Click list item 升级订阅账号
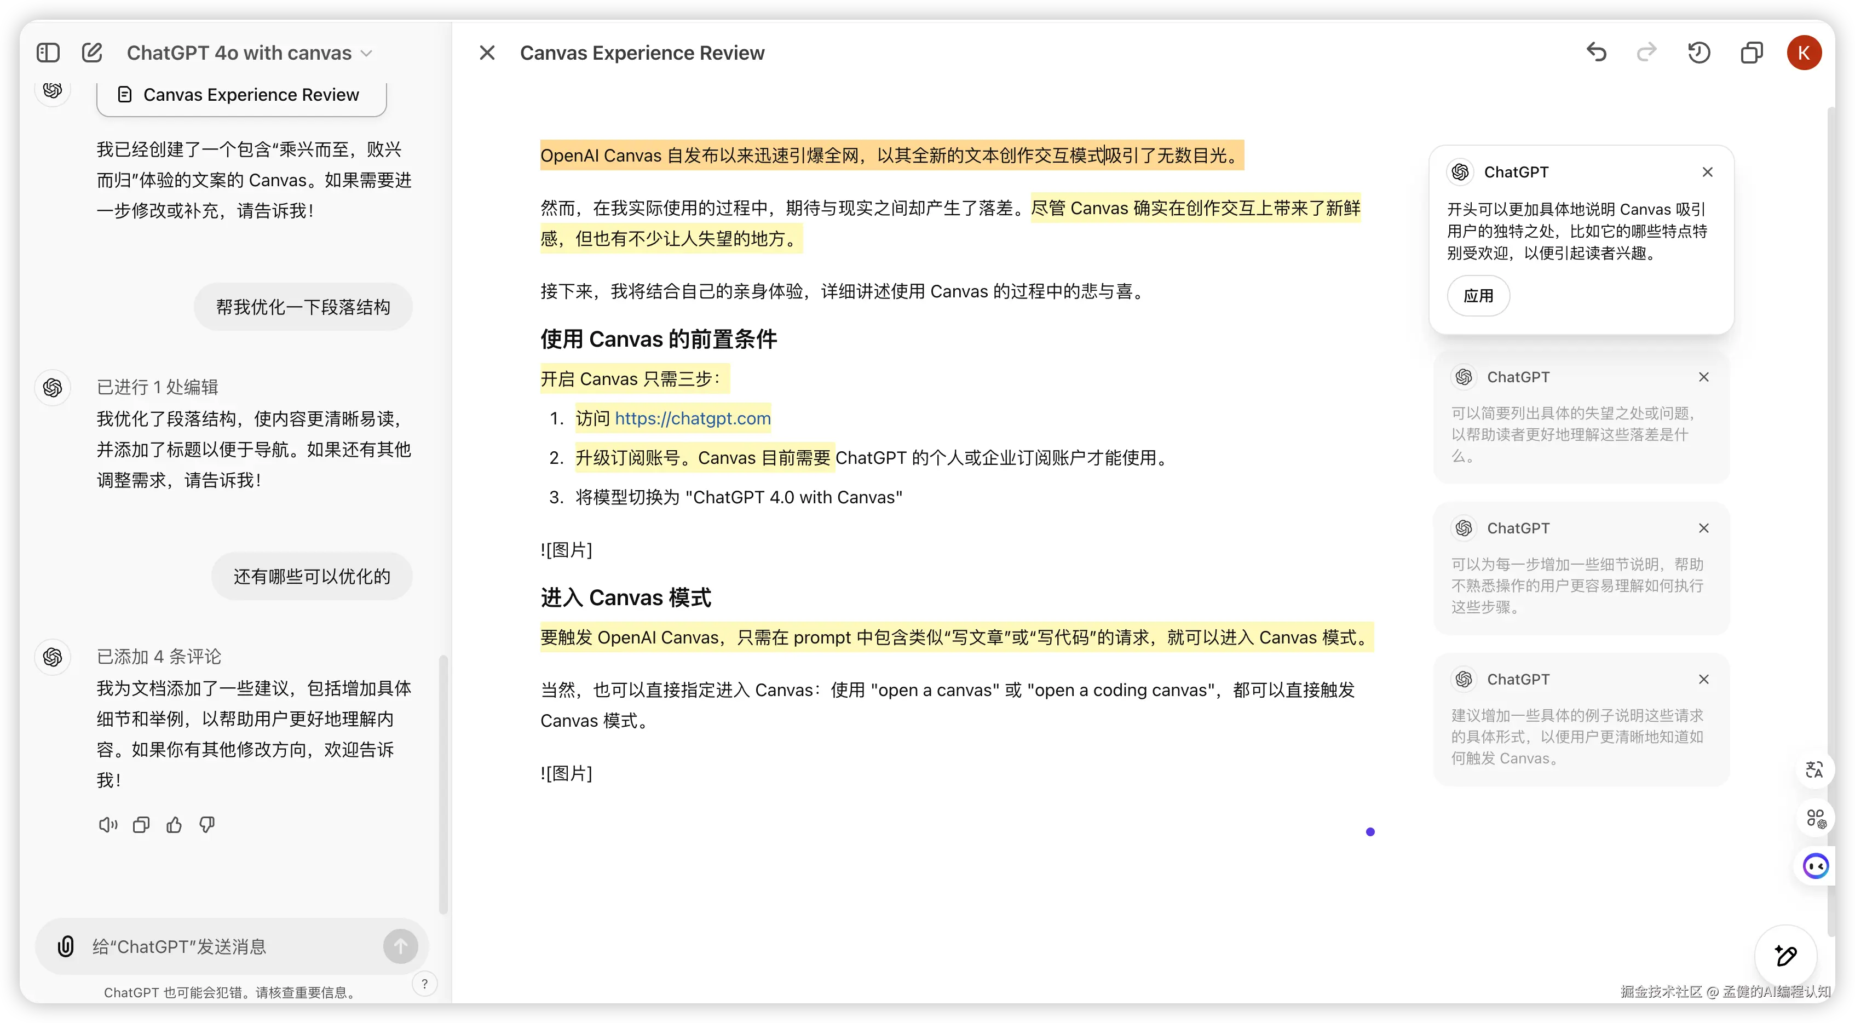Screen dimensions: 1855x1023 click(871, 458)
